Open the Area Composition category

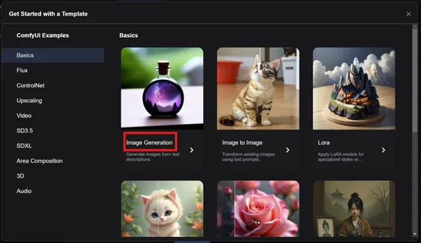(x=39, y=161)
